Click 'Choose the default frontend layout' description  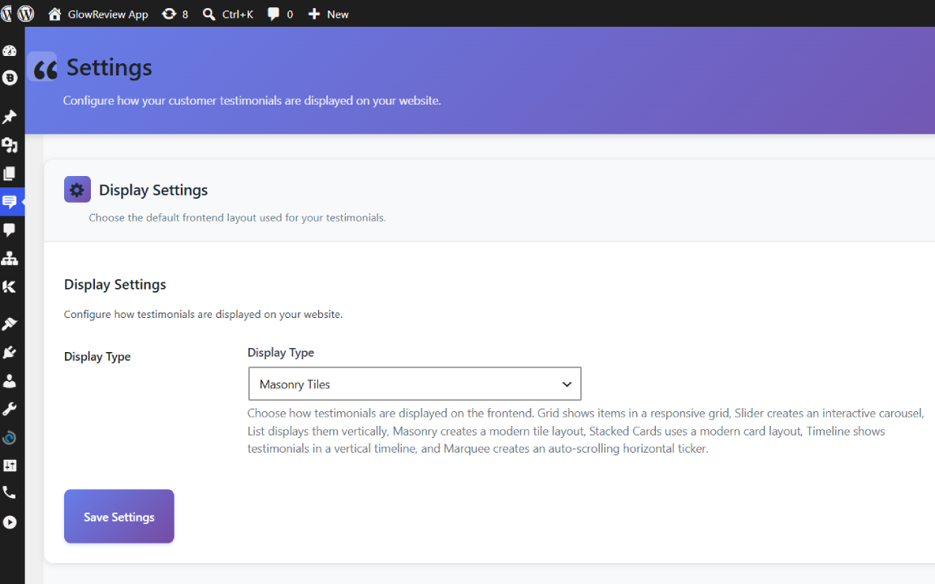[x=237, y=217]
